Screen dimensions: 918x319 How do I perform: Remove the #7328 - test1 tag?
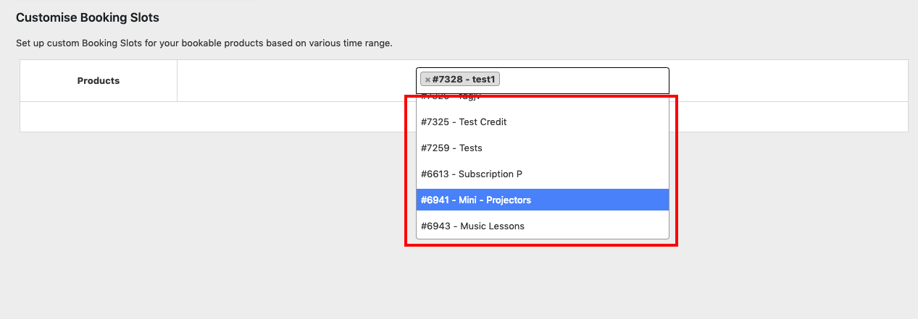[x=427, y=80]
